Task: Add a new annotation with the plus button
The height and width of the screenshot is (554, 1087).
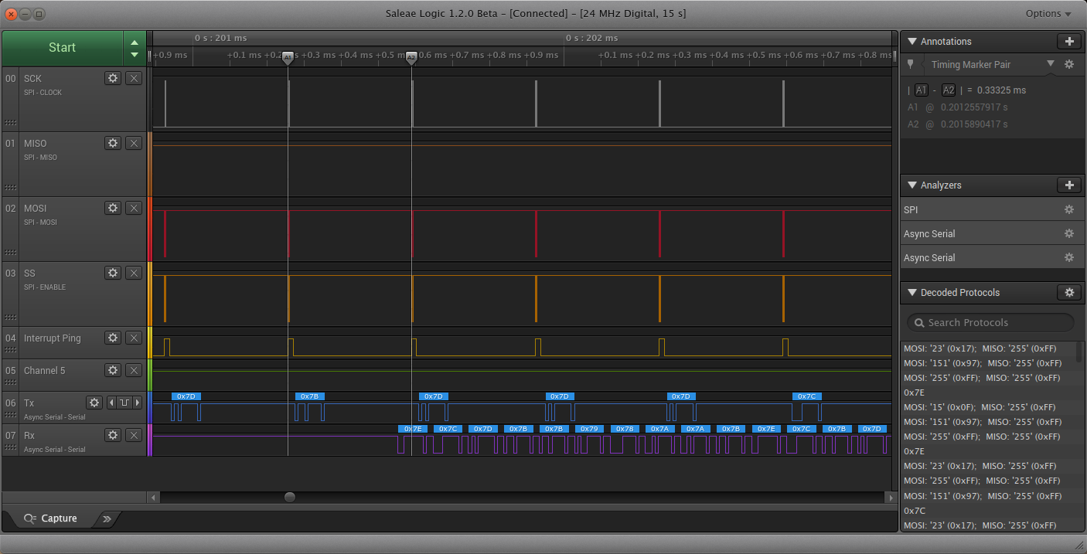Action: click(x=1068, y=42)
